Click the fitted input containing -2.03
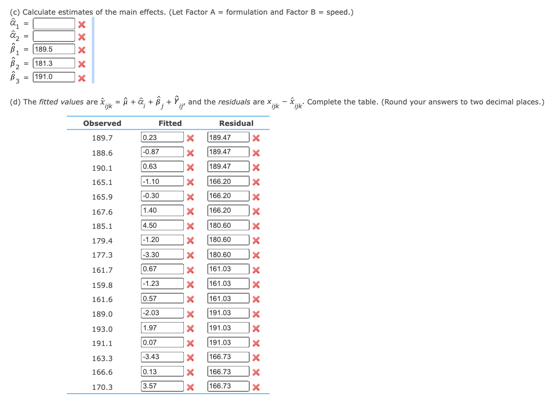This screenshot has width=557, height=405. (162, 313)
